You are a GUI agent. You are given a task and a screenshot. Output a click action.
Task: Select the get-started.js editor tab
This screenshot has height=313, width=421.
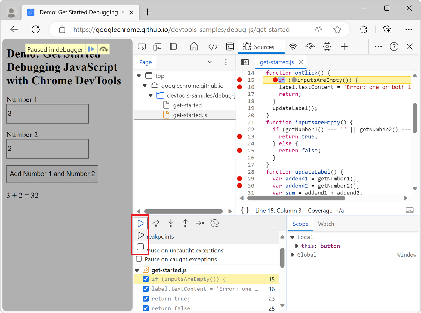277,62
